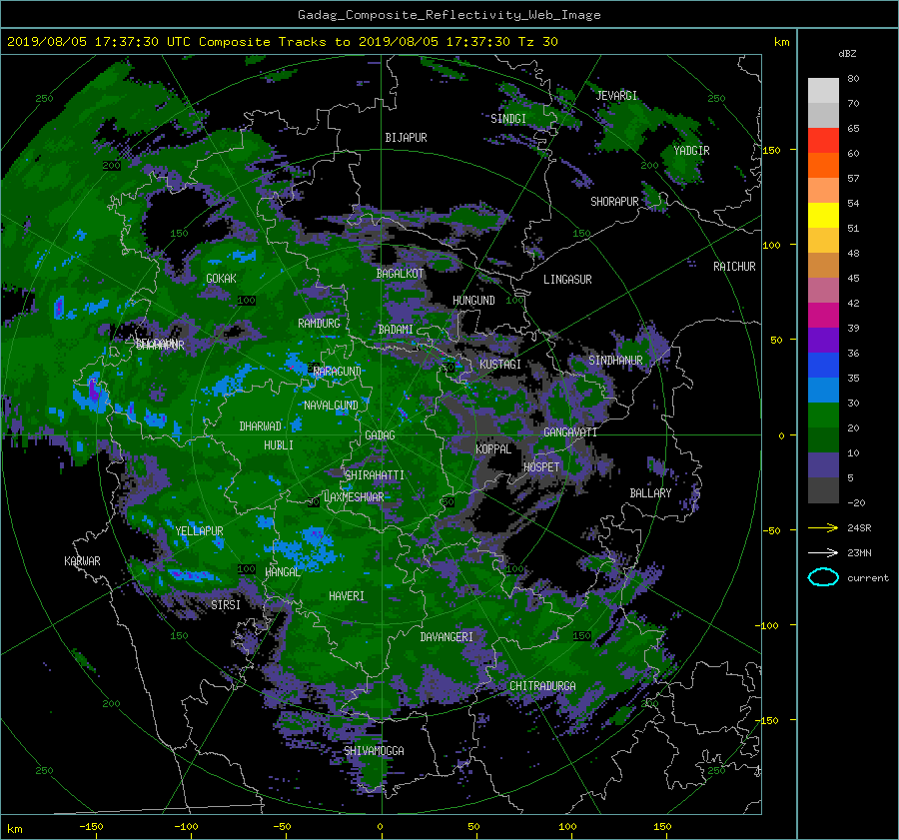Click the HUBLI city label
The width and height of the screenshot is (899, 840).
click(279, 444)
